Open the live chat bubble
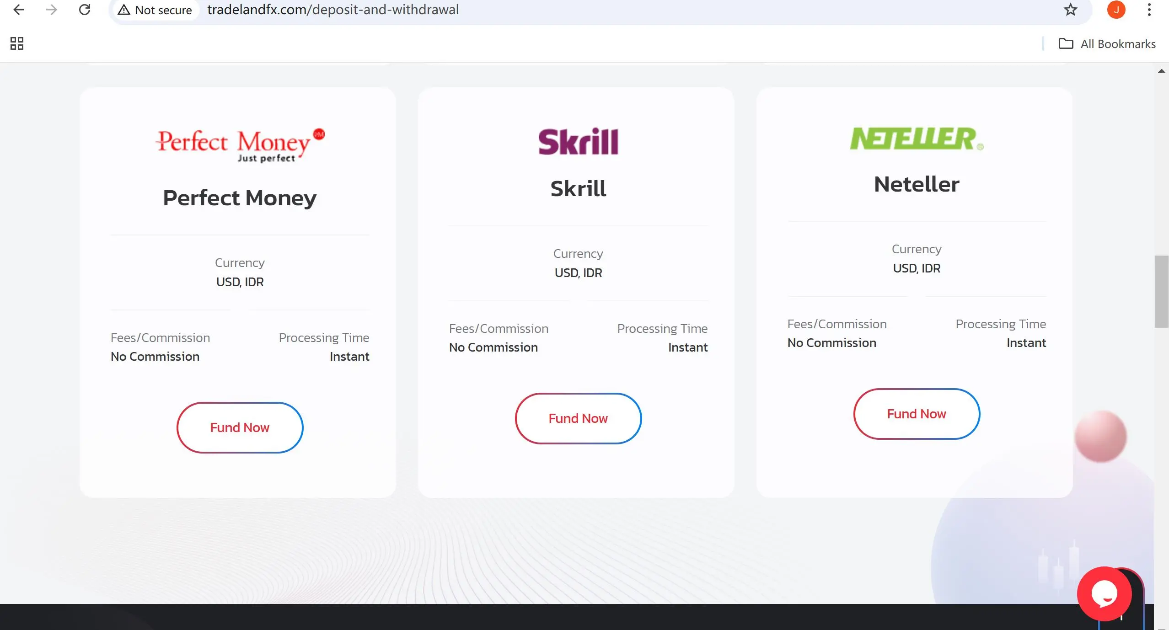 pos(1105,594)
